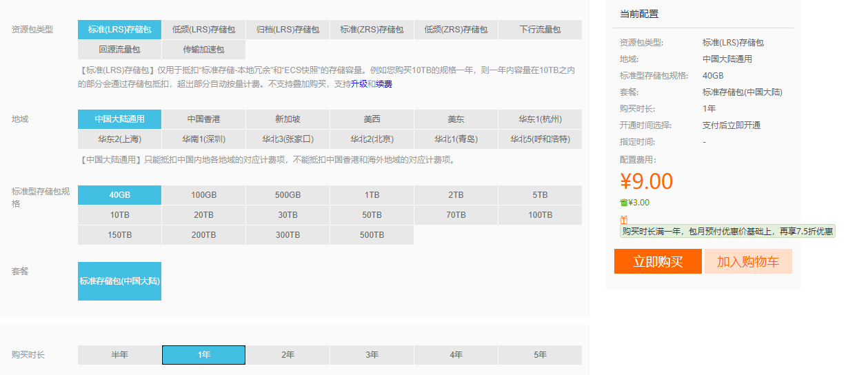Image resolution: width=857 pixels, height=375 pixels.
Task: Select 归档(LRS)存储包 package type
Action: pos(288,30)
